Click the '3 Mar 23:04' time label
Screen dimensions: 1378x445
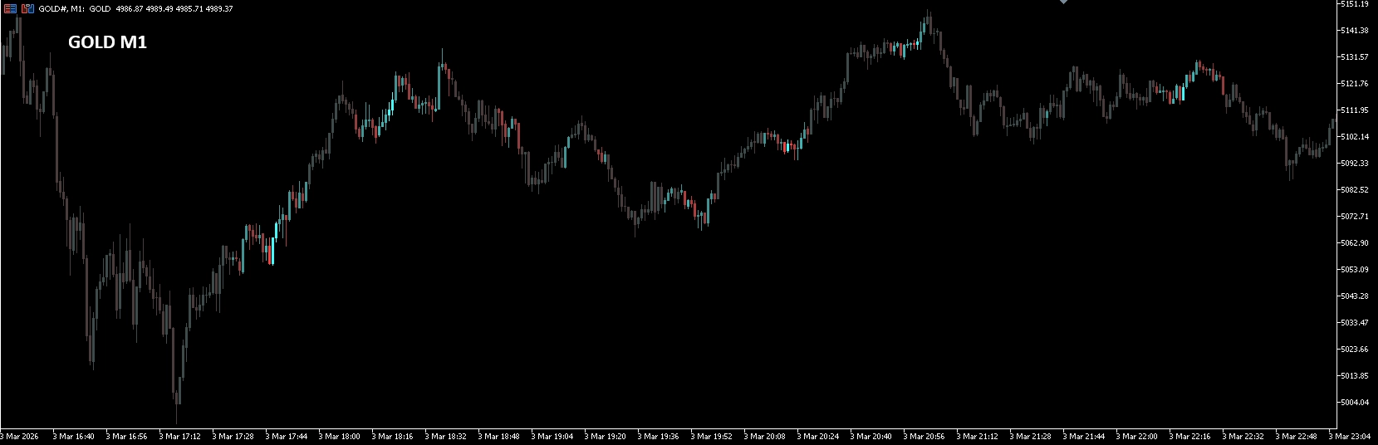(x=1350, y=437)
